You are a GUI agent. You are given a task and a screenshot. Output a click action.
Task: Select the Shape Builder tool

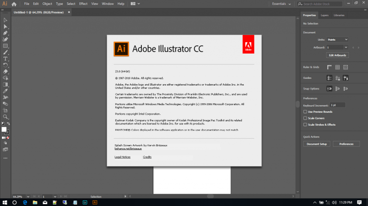pyautogui.click(x=5, y=78)
